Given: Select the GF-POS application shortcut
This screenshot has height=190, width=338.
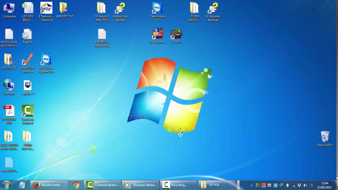Looking at the screenshot, I should (176, 36).
